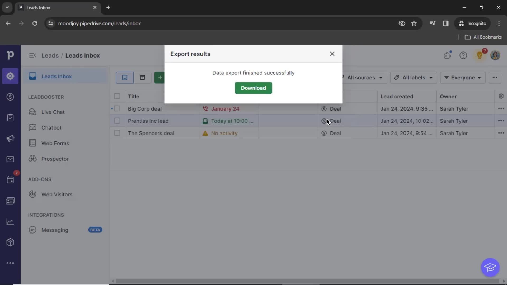Open Web Forms in sidebar
The width and height of the screenshot is (507, 285).
tap(55, 143)
